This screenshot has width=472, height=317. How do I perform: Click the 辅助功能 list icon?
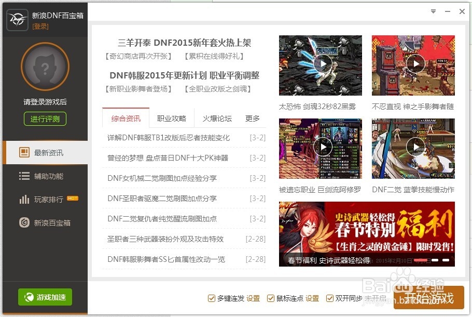[24, 176]
